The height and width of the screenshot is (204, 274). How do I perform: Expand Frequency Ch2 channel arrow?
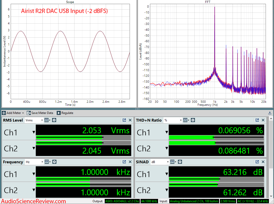pos(34,190)
